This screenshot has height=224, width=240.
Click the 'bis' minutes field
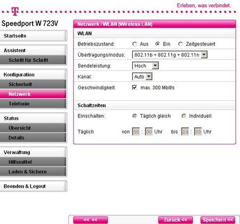click(x=198, y=132)
